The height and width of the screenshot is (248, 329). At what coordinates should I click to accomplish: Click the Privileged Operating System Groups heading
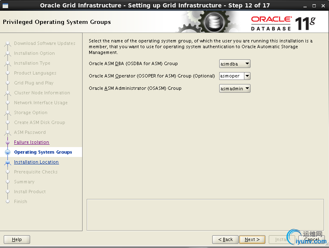(x=57, y=22)
